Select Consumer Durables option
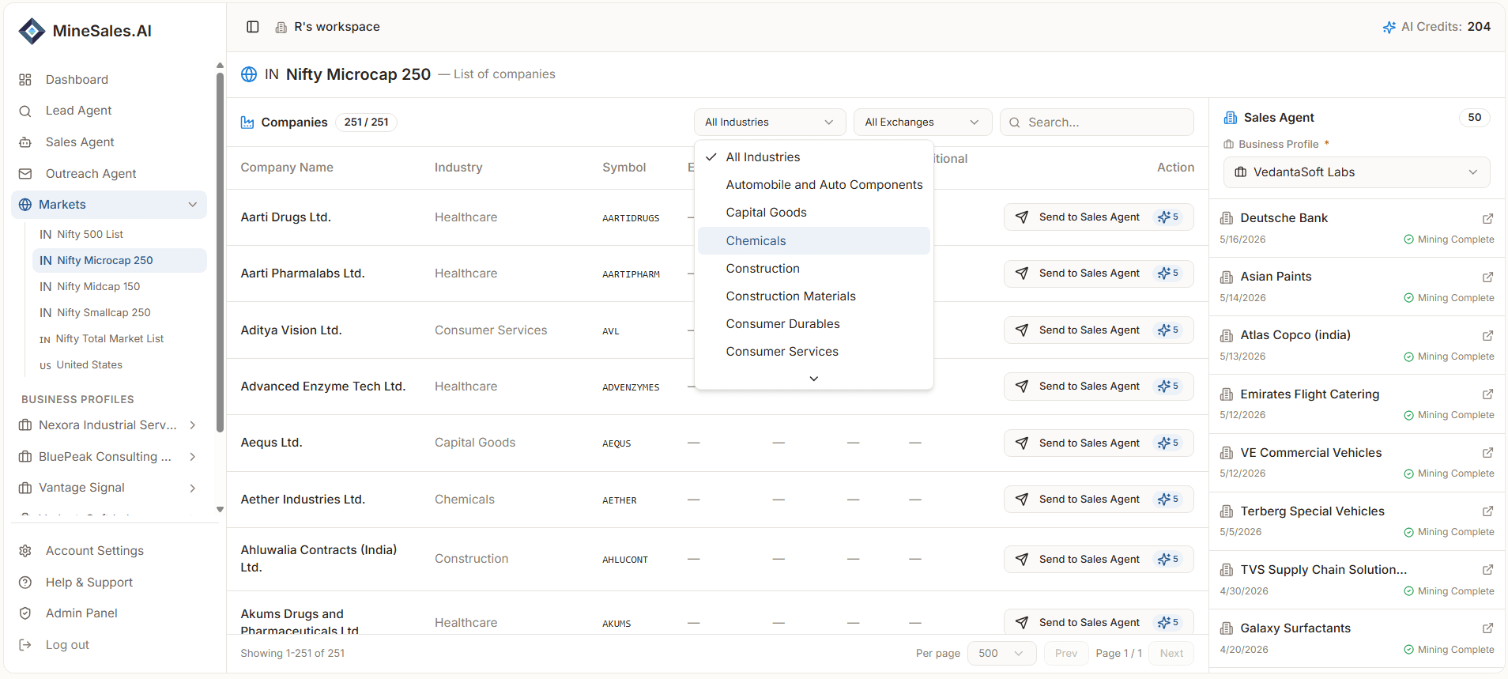Viewport: 1508px width, 679px height. 814,324
